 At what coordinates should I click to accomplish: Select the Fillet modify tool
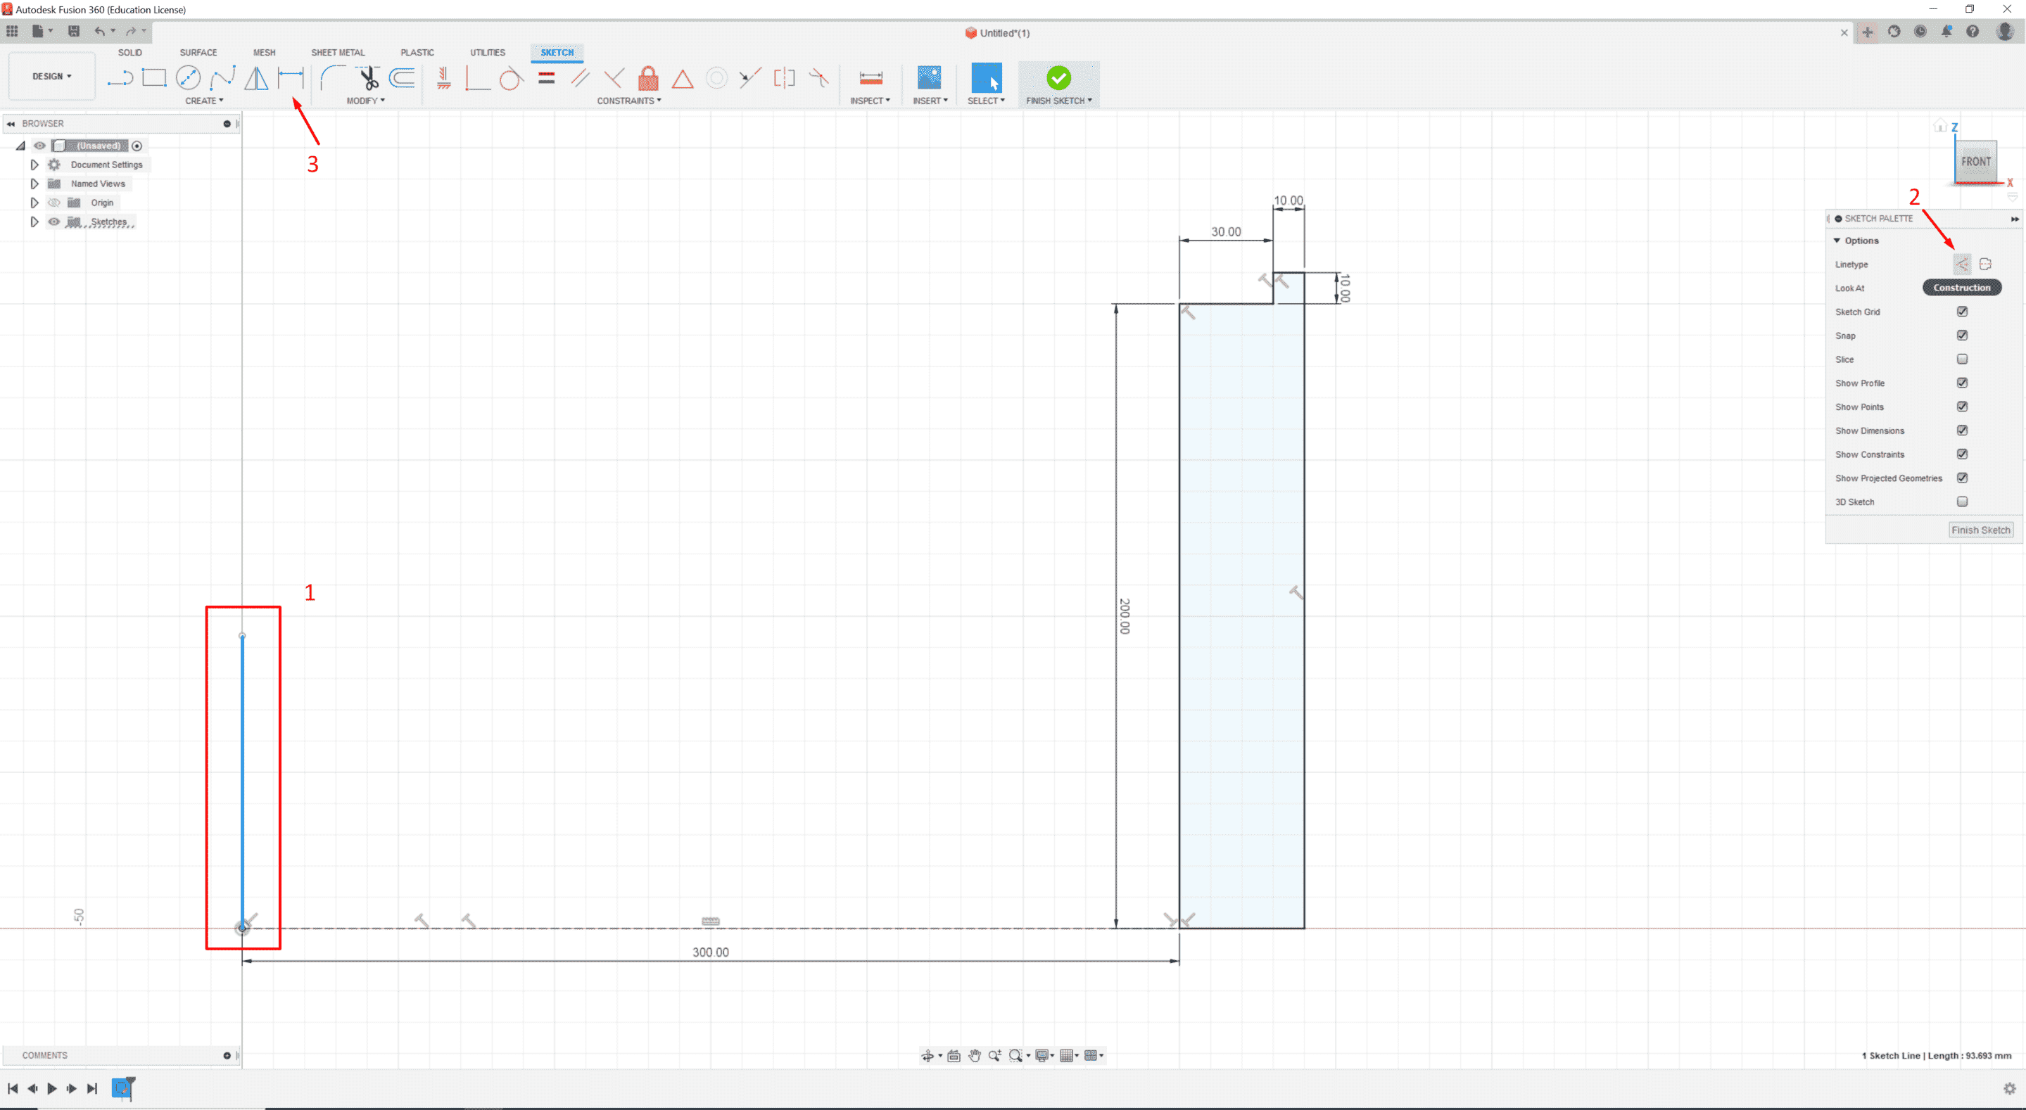click(333, 78)
